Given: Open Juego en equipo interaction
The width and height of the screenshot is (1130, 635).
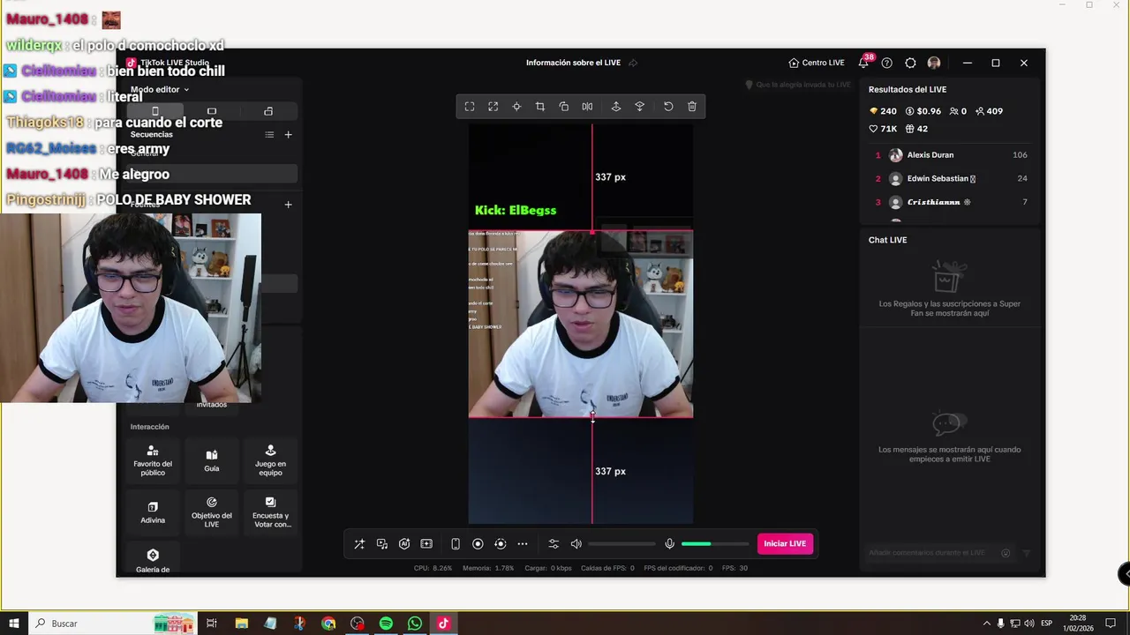Looking at the screenshot, I should tap(270, 460).
